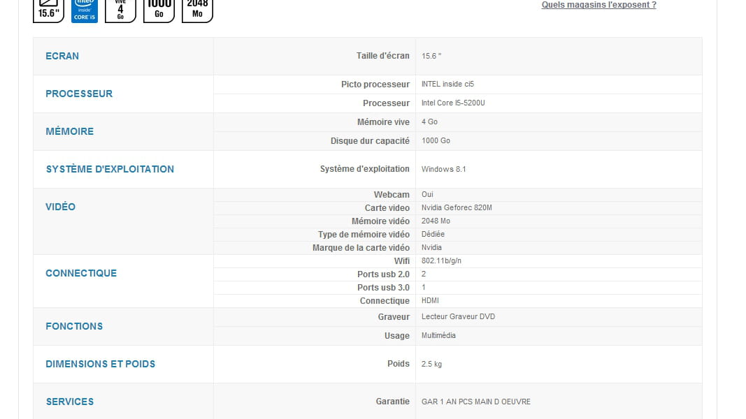Image resolution: width=746 pixels, height=419 pixels.
Task: Click the 'Processeur' row label
Action: pyautogui.click(x=387, y=103)
